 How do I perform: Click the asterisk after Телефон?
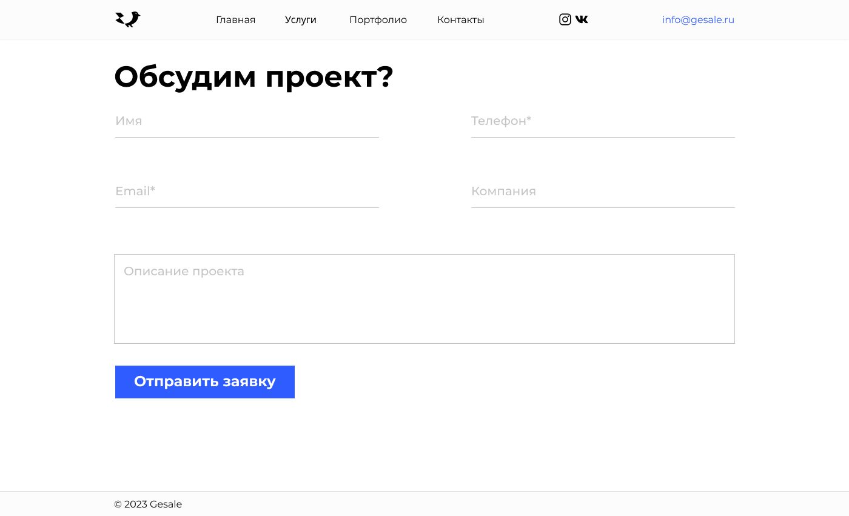[529, 119]
